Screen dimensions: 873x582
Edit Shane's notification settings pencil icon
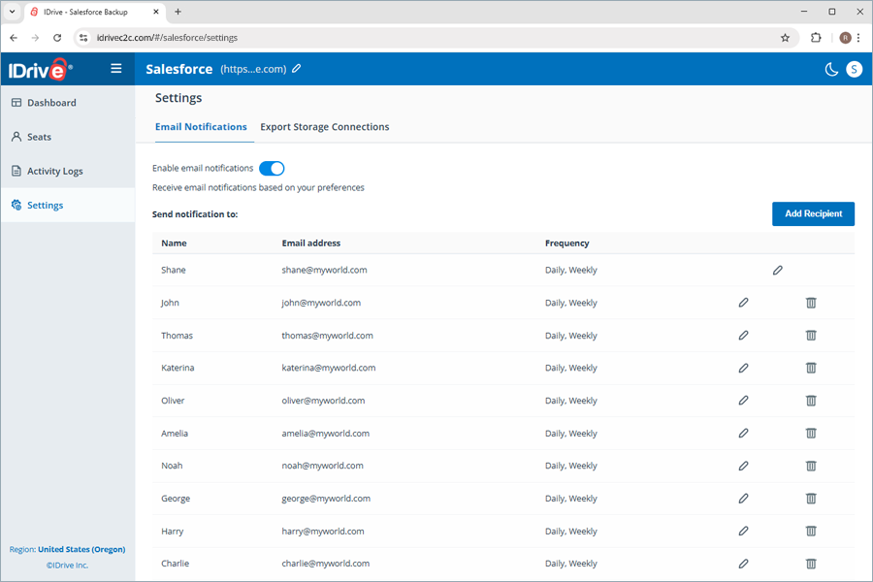pos(777,270)
